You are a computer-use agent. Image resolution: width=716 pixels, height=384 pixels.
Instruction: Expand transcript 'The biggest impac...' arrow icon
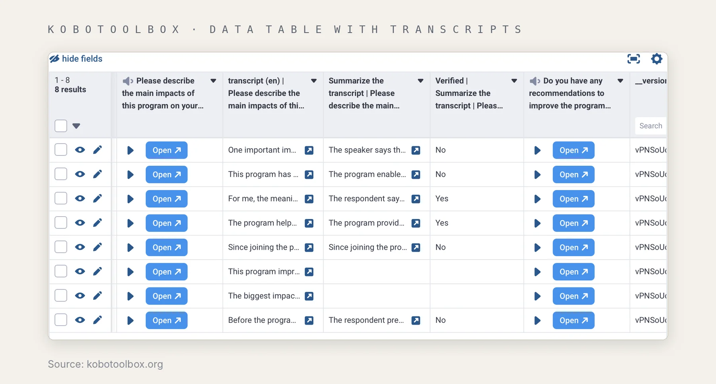309,296
